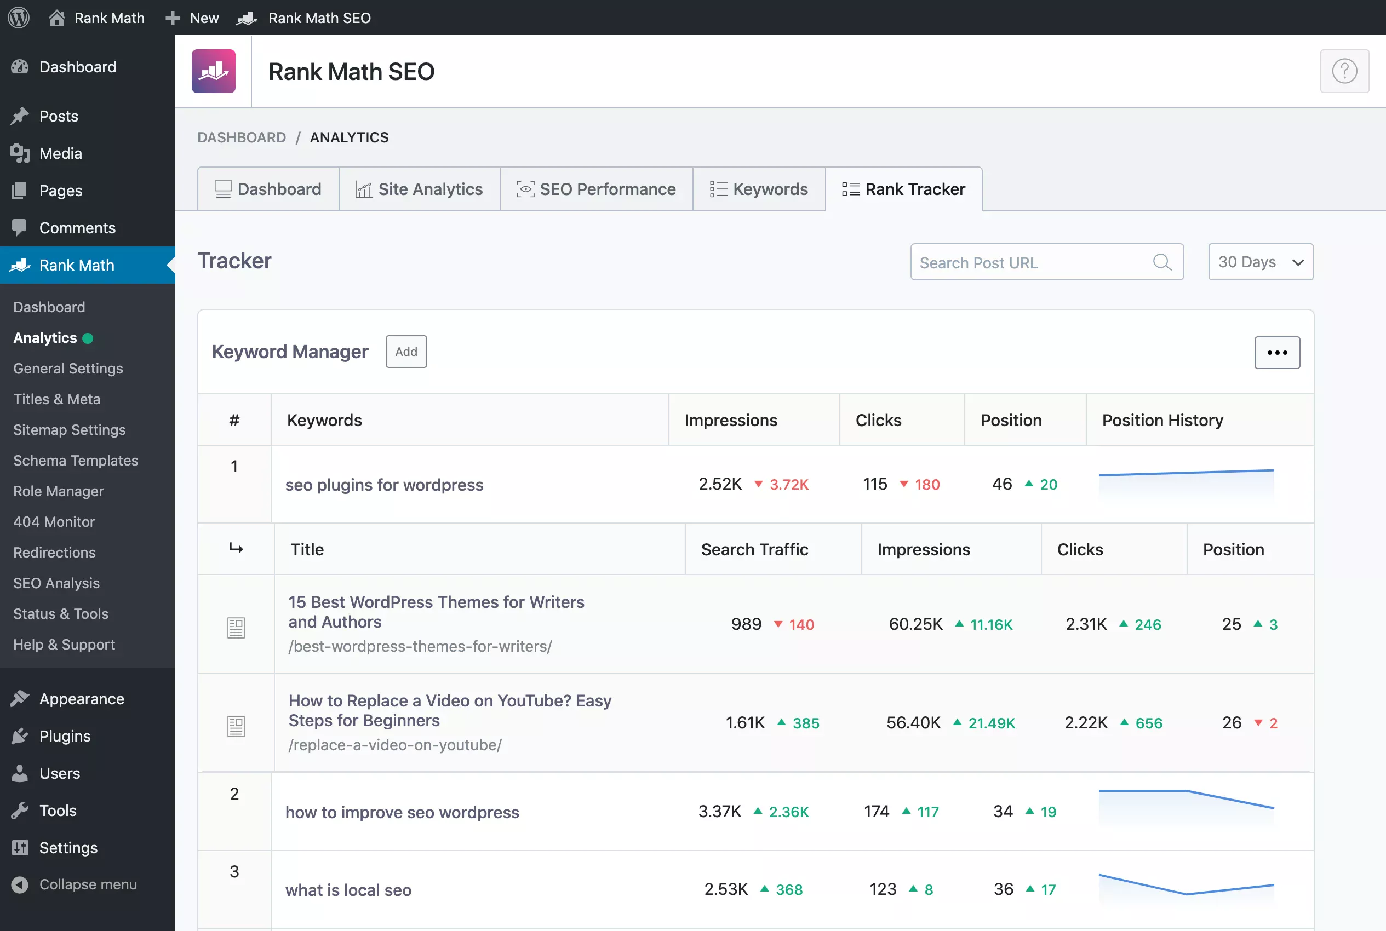Click the Add keyword button
This screenshot has width=1386, height=931.
pos(406,352)
